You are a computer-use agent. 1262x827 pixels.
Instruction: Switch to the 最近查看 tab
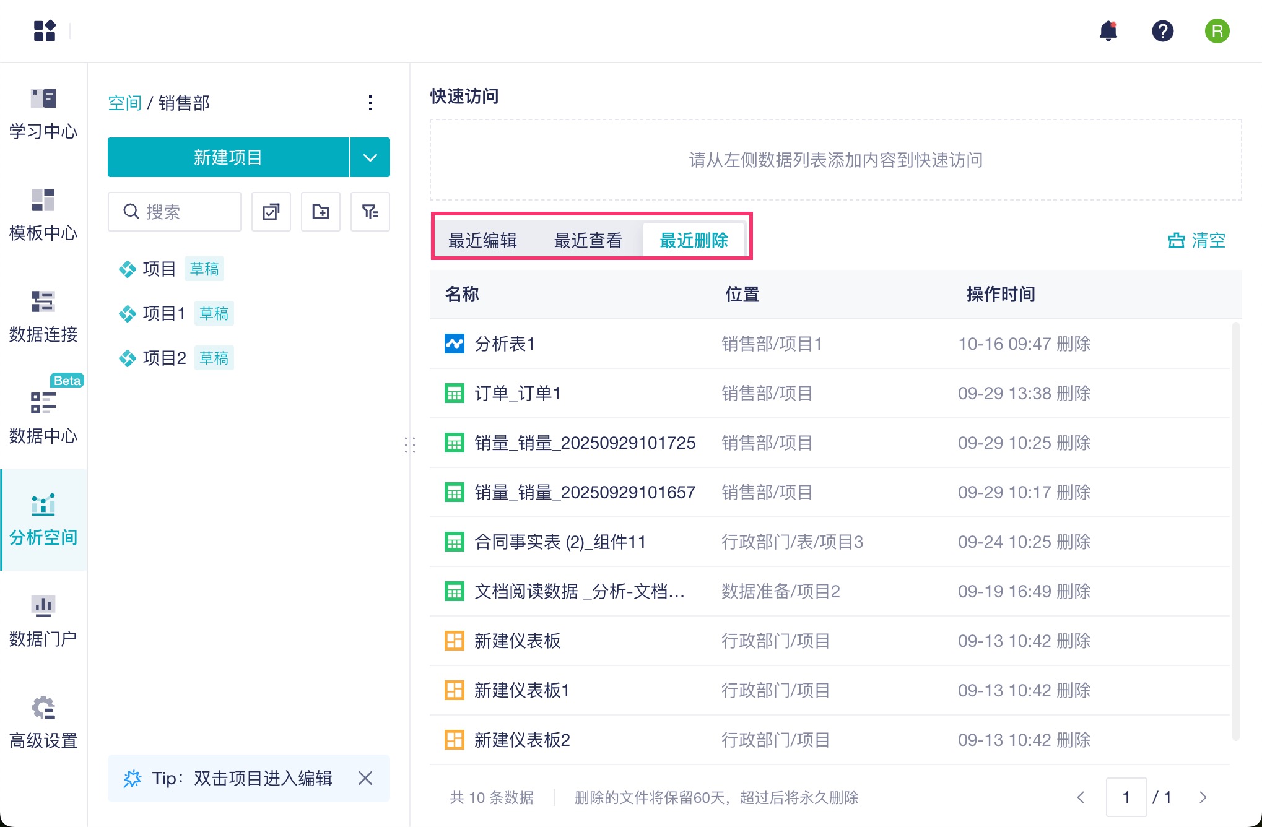click(588, 240)
